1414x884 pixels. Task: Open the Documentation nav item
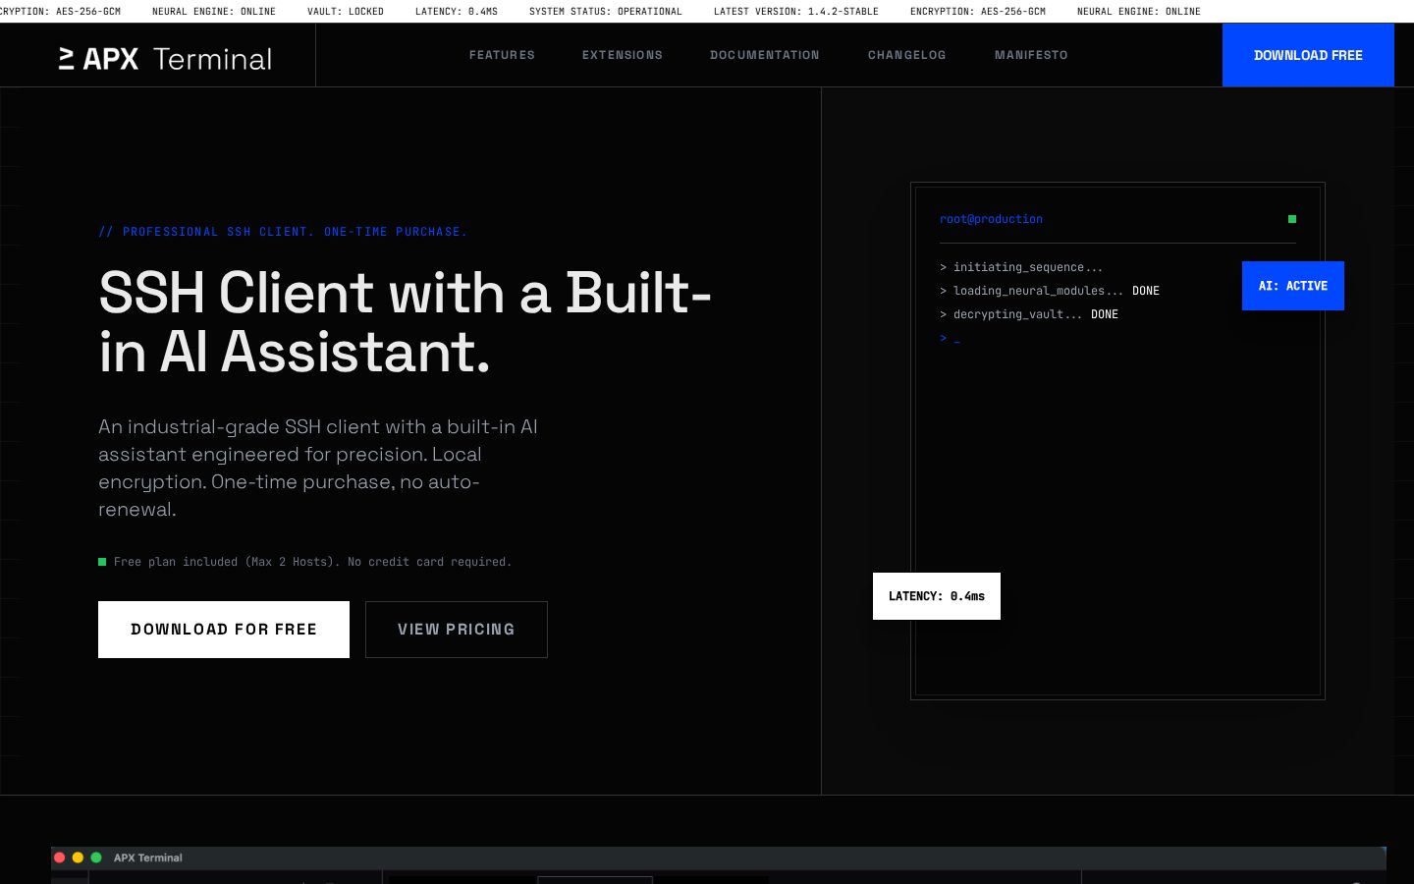pos(765,55)
